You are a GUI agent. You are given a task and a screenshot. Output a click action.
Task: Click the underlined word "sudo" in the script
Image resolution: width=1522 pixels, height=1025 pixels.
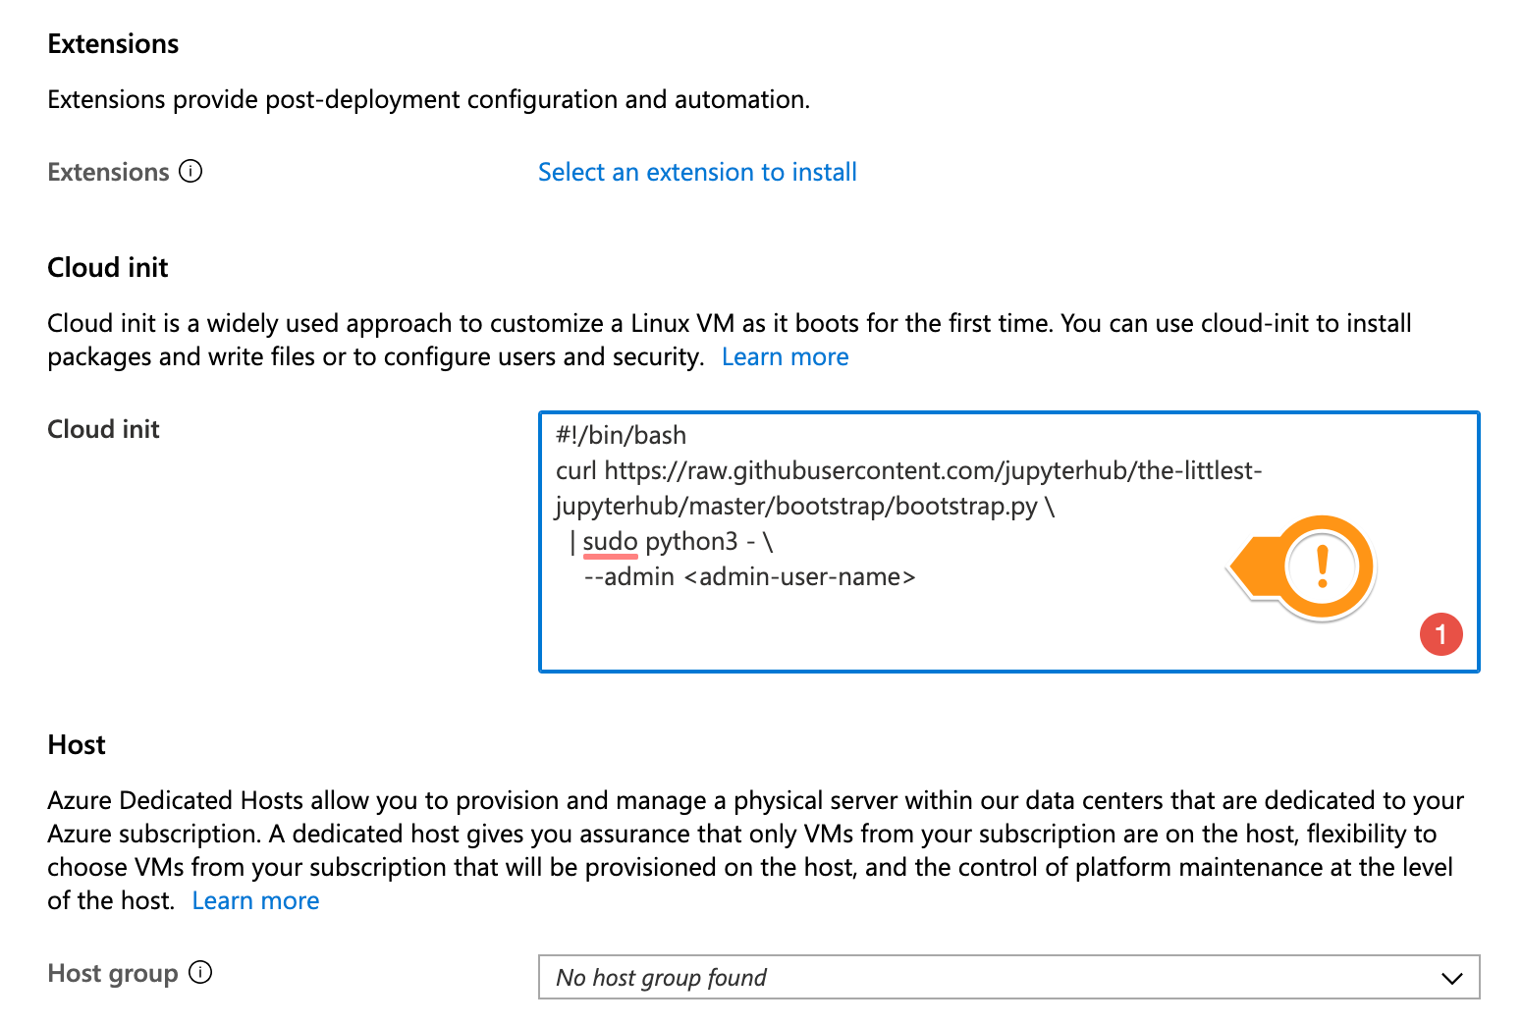click(610, 542)
